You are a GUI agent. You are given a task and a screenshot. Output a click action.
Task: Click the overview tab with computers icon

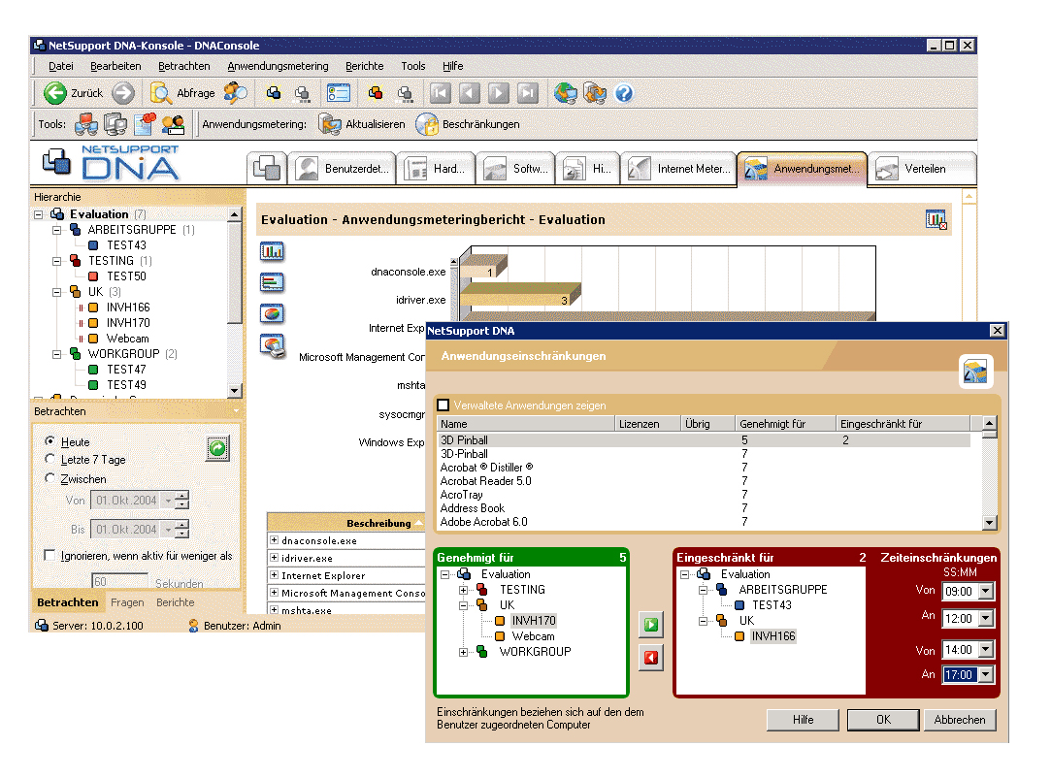coord(267,168)
